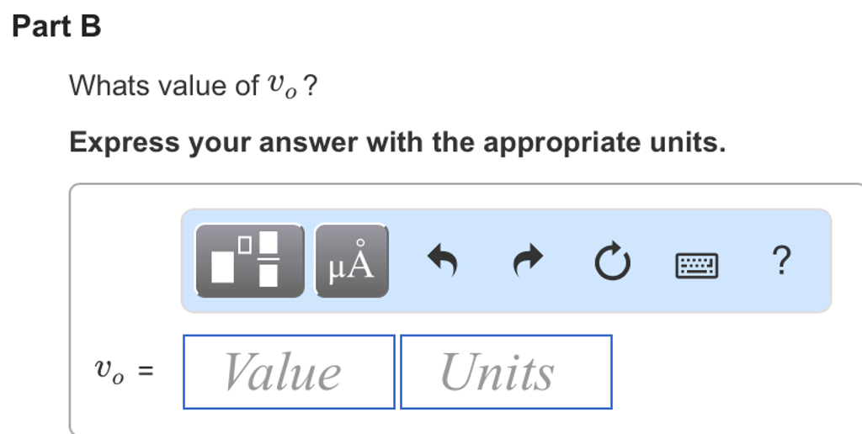Screen dimensions: 862x434
Task: Click the undo arrow icon
Action: (x=443, y=261)
